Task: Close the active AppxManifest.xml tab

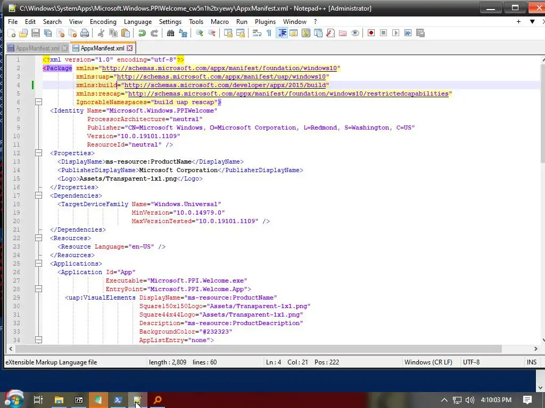Action: 130,48
